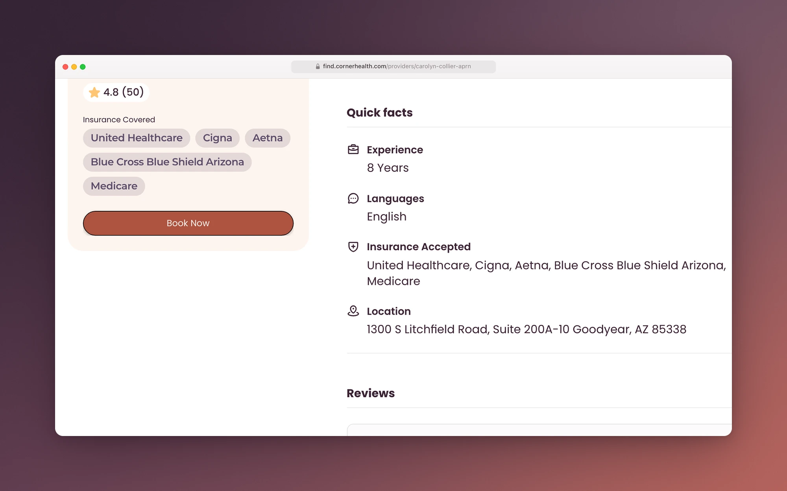Viewport: 787px width, 491px height.
Task: Click the speech bubble Languages icon
Action: 353,198
